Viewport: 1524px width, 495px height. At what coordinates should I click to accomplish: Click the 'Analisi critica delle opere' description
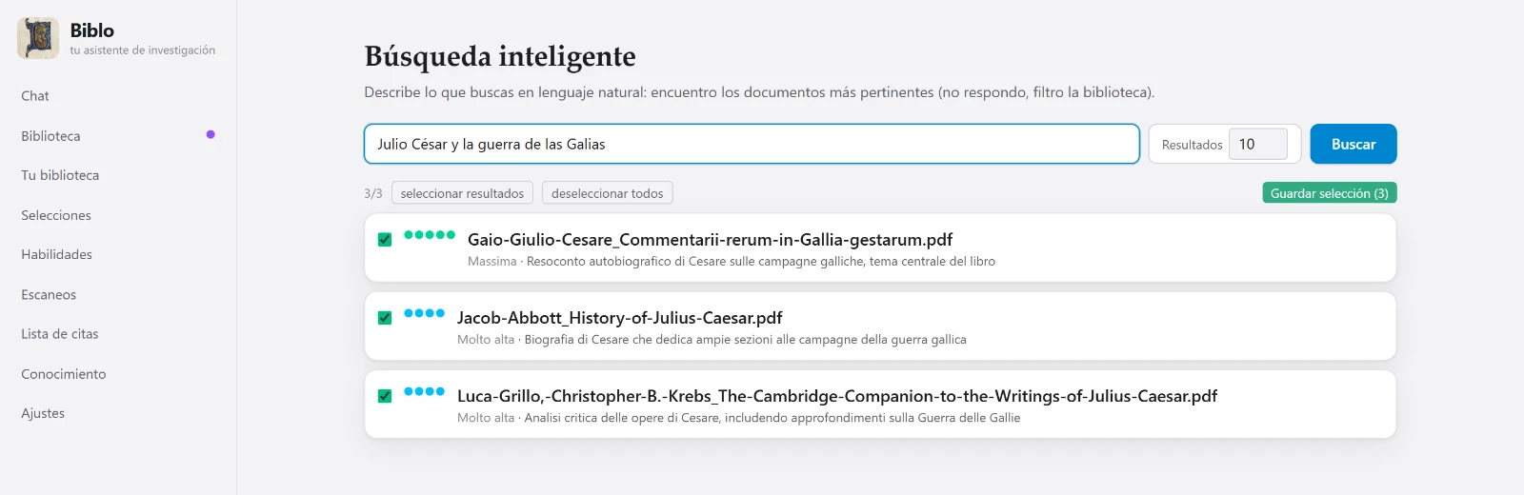click(x=772, y=418)
